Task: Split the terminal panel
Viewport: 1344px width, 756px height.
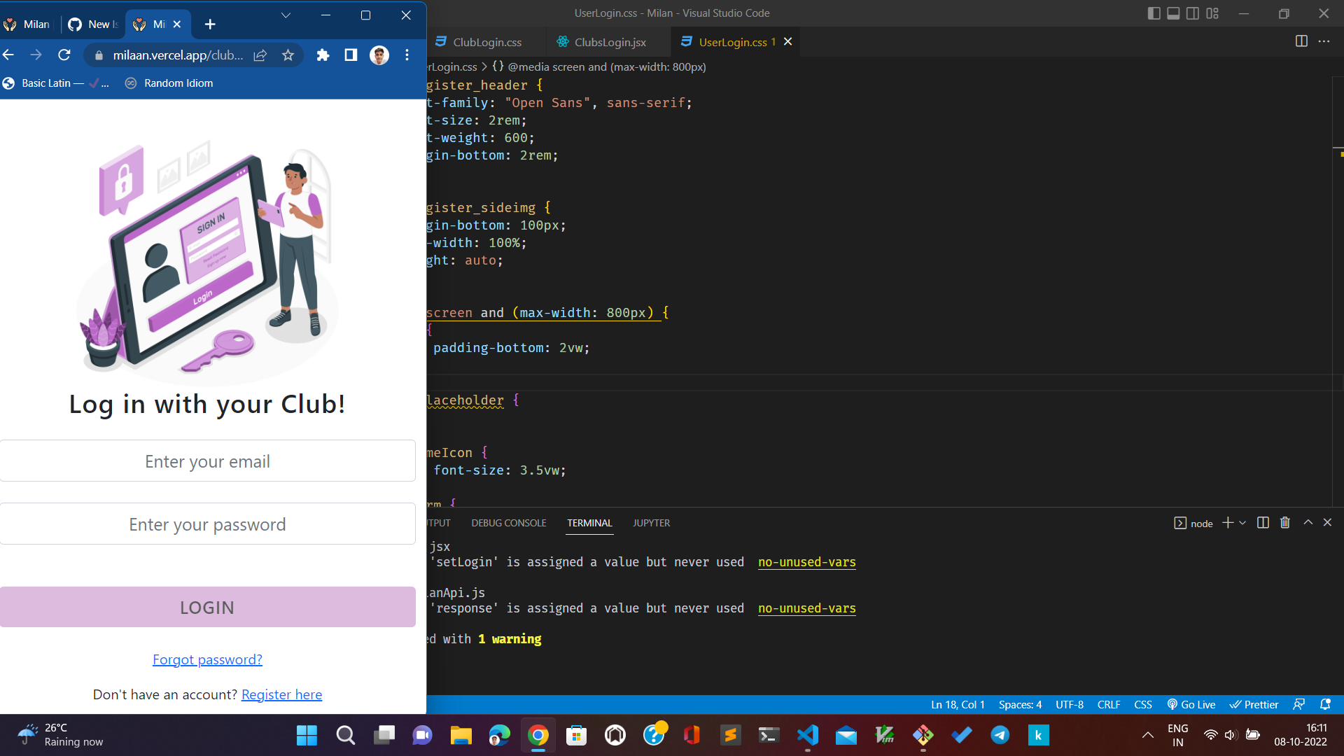Action: pyautogui.click(x=1263, y=523)
